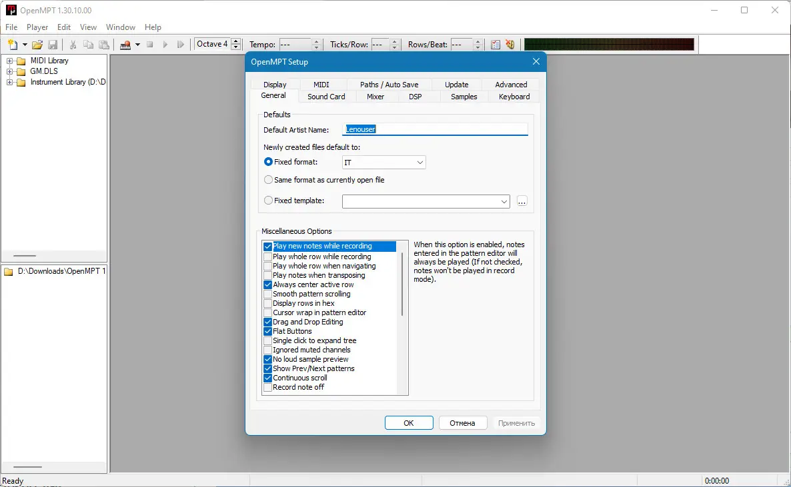791x487 pixels.
Task: Check Play notes when transposing
Action: click(x=268, y=275)
